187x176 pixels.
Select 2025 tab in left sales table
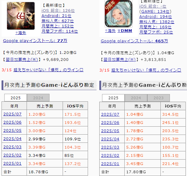click(16, 98)
